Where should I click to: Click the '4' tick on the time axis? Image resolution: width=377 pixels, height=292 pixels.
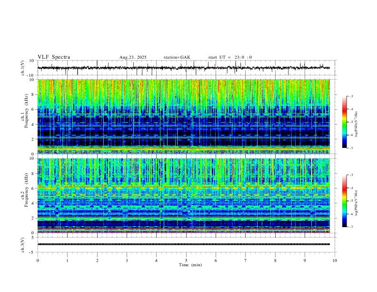156,261
